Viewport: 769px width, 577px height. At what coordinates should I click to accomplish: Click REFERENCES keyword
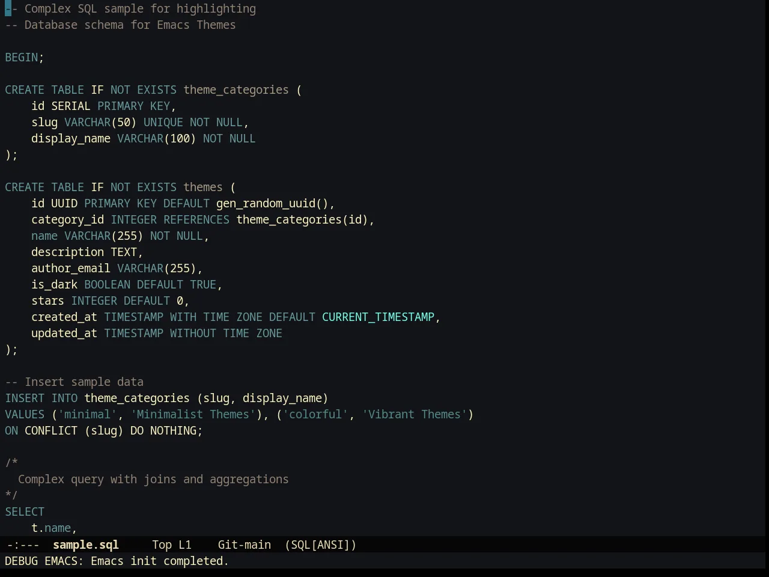pos(196,219)
